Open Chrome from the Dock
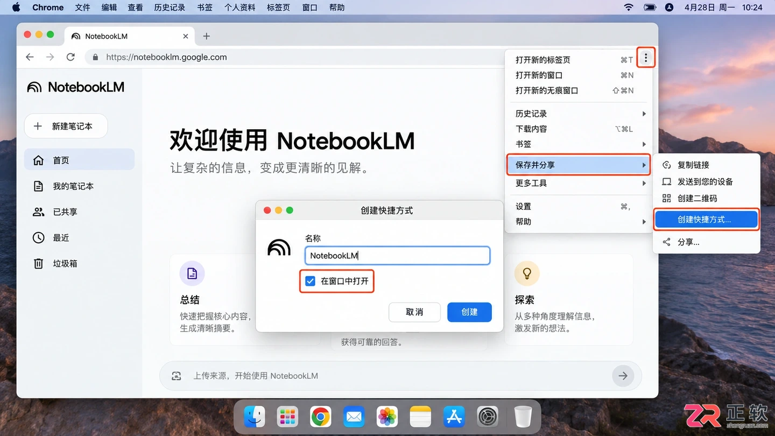This screenshot has height=436, width=775. coord(321,417)
